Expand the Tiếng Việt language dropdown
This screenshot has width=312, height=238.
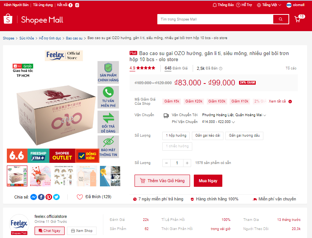tap(269, 5)
